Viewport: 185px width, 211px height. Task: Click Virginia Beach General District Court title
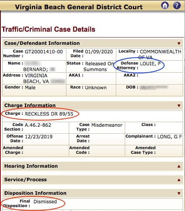79,7
